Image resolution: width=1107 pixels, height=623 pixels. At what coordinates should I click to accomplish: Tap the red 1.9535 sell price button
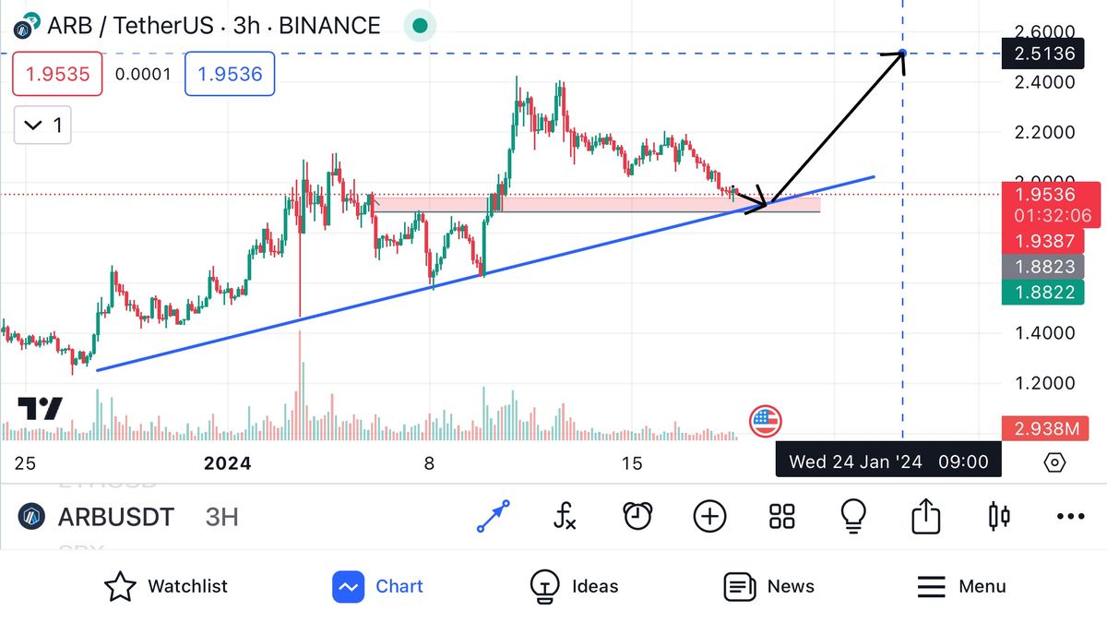click(57, 74)
